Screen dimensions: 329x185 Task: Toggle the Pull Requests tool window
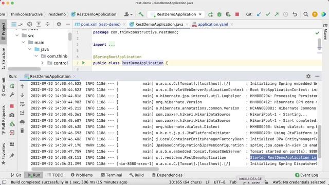[4, 120]
